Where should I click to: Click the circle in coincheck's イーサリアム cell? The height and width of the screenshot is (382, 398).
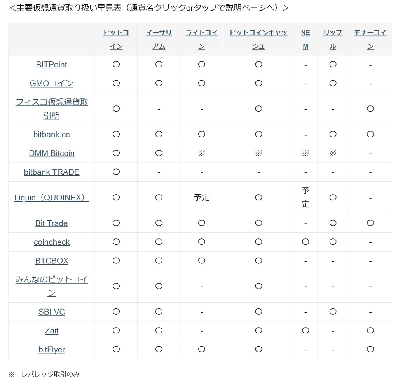click(x=159, y=242)
